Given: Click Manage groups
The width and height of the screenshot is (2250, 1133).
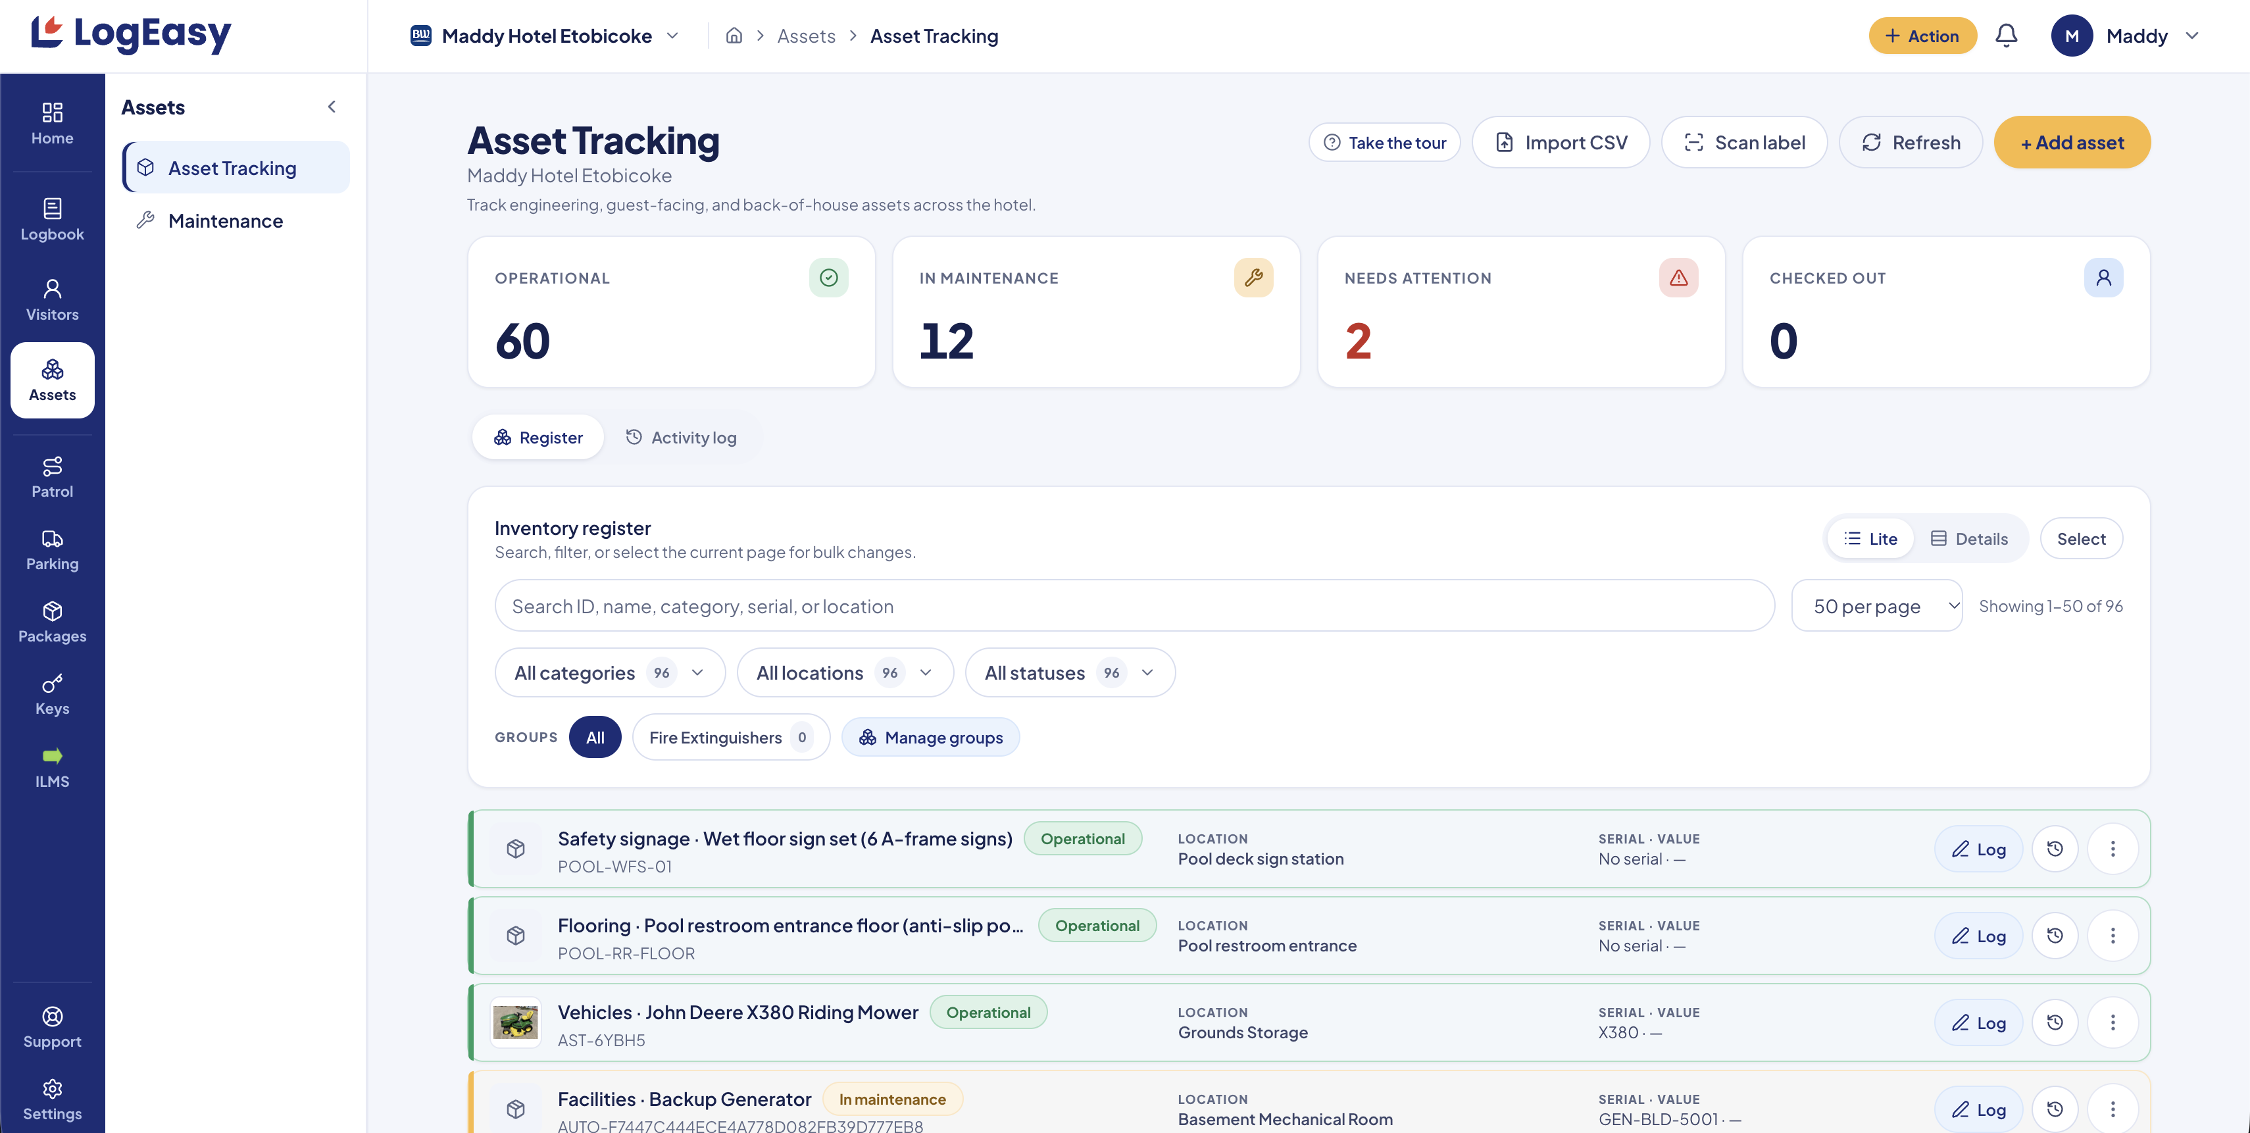Looking at the screenshot, I should point(930,738).
